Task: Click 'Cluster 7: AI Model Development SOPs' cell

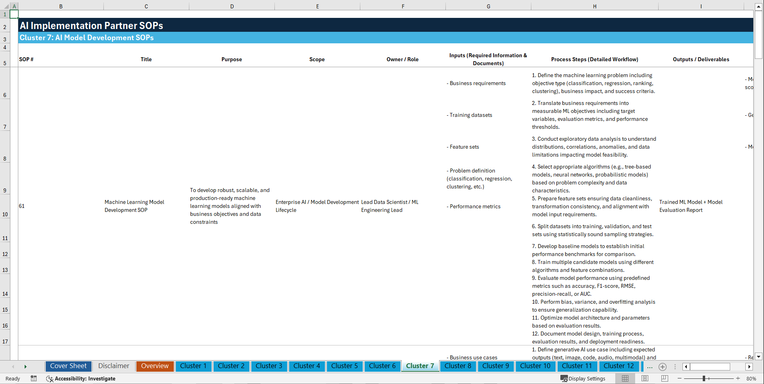Action: [x=87, y=38]
